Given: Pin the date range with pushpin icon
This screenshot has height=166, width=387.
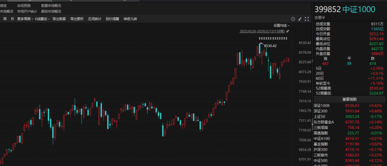Looking at the screenshot, I should click(x=287, y=31).
